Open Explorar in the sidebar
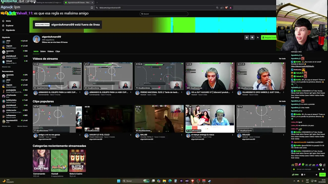This screenshot has height=184, width=328. click(x=8, y=26)
